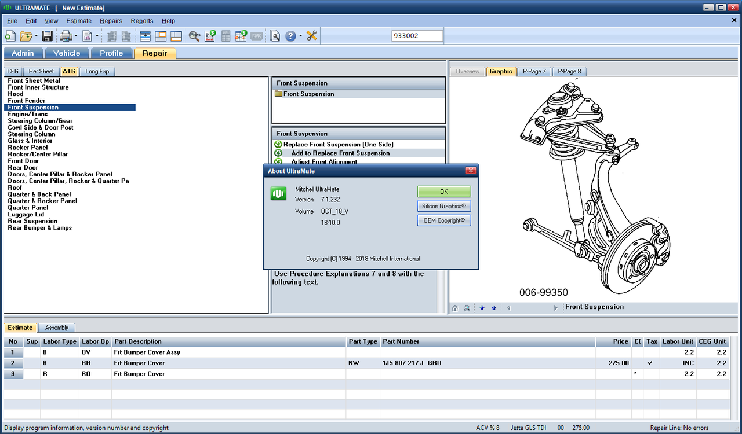Image resolution: width=742 pixels, height=434 pixels.
Task: Click blue up arrow in graphic toolbar
Action: 493,308
